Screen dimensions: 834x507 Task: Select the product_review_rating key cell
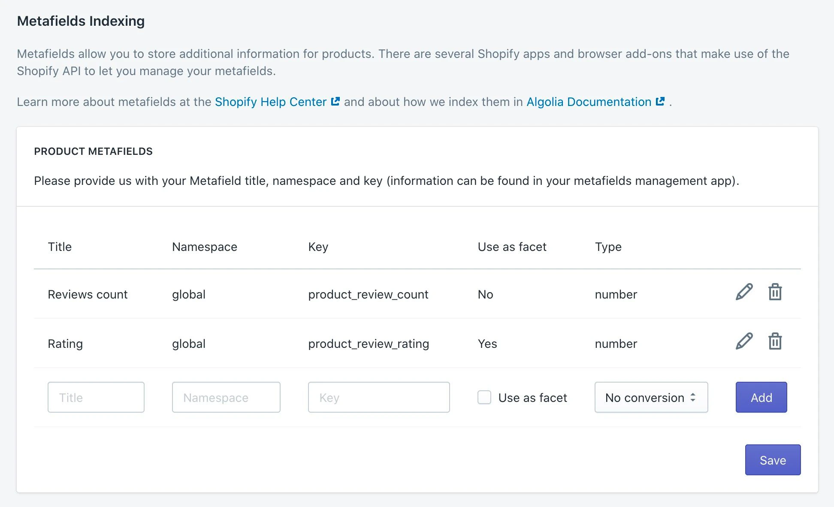pyautogui.click(x=369, y=344)
